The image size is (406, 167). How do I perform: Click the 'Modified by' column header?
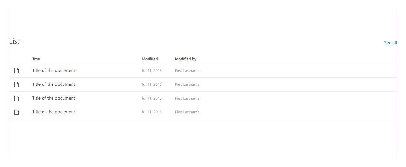(x=186, y=59)
